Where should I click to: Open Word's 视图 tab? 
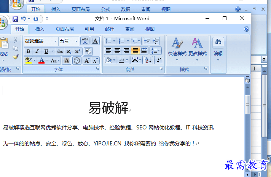pos(150,29)
